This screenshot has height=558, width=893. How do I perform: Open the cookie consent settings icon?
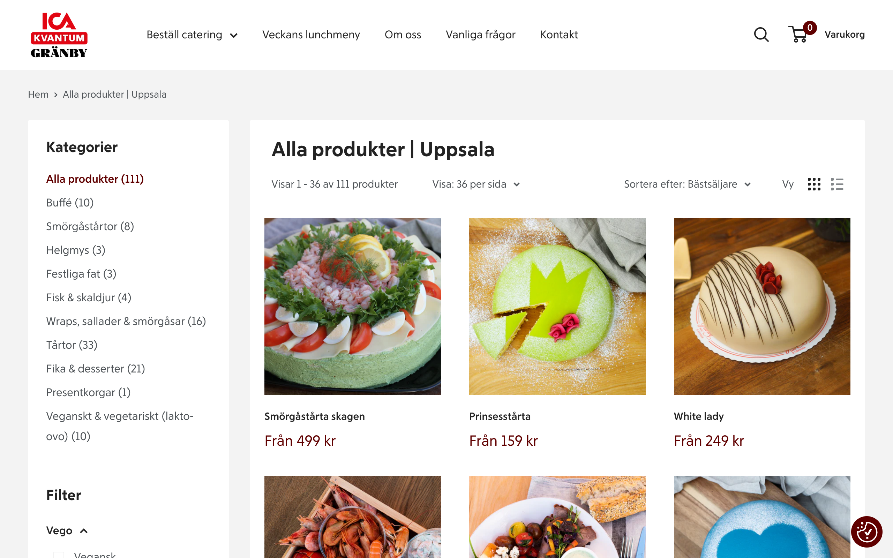(x=868, y=532)
